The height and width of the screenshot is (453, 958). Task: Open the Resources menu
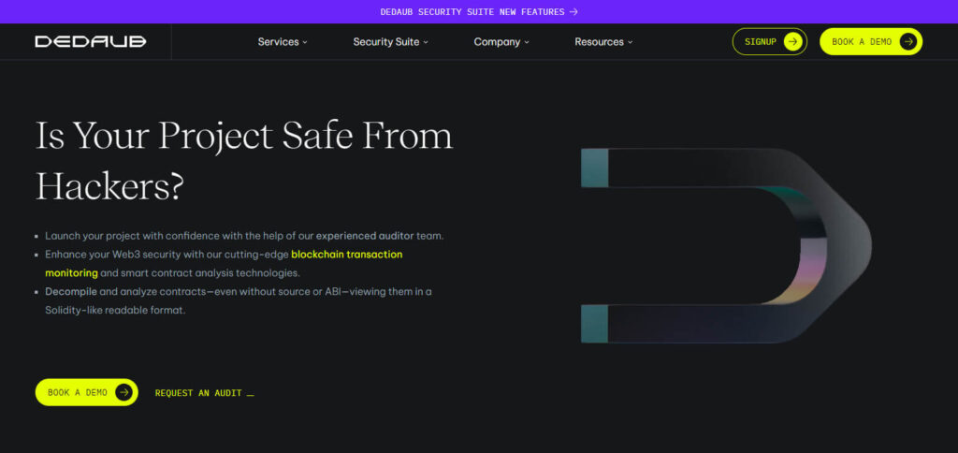(x=603, y=41)
